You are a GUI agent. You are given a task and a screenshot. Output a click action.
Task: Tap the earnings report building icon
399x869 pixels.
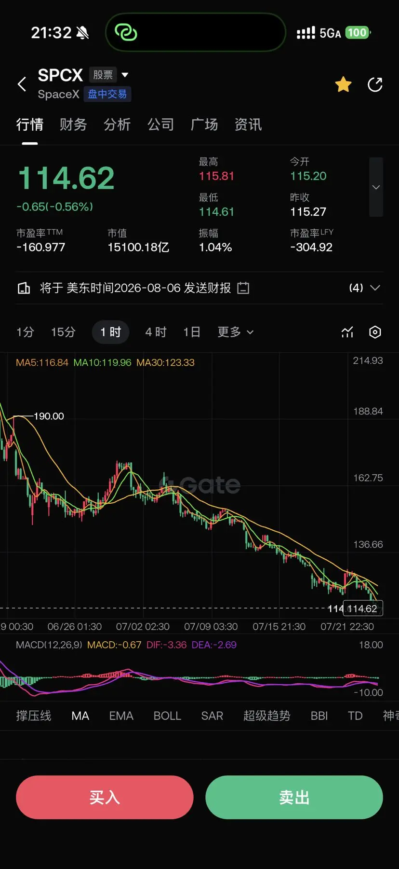tap(24, 288)
